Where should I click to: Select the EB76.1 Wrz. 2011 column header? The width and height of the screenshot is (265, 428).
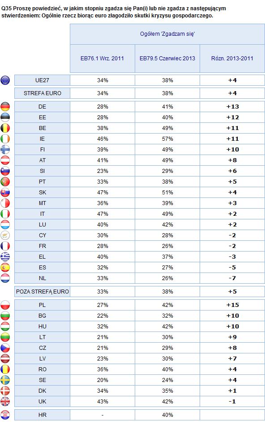102,59
